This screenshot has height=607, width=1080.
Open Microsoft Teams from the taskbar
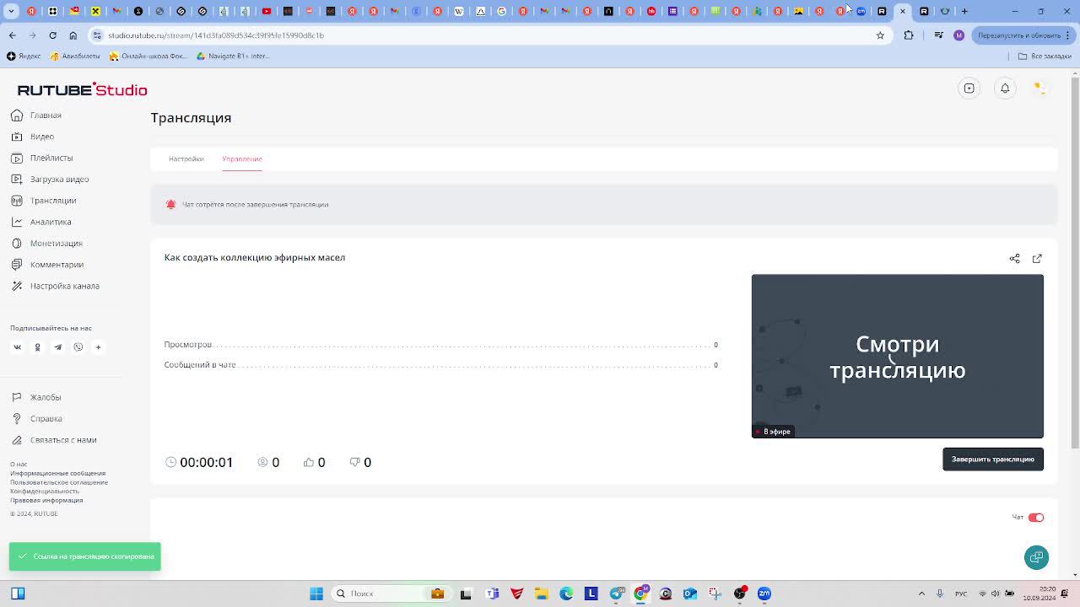tap(492, 594)
